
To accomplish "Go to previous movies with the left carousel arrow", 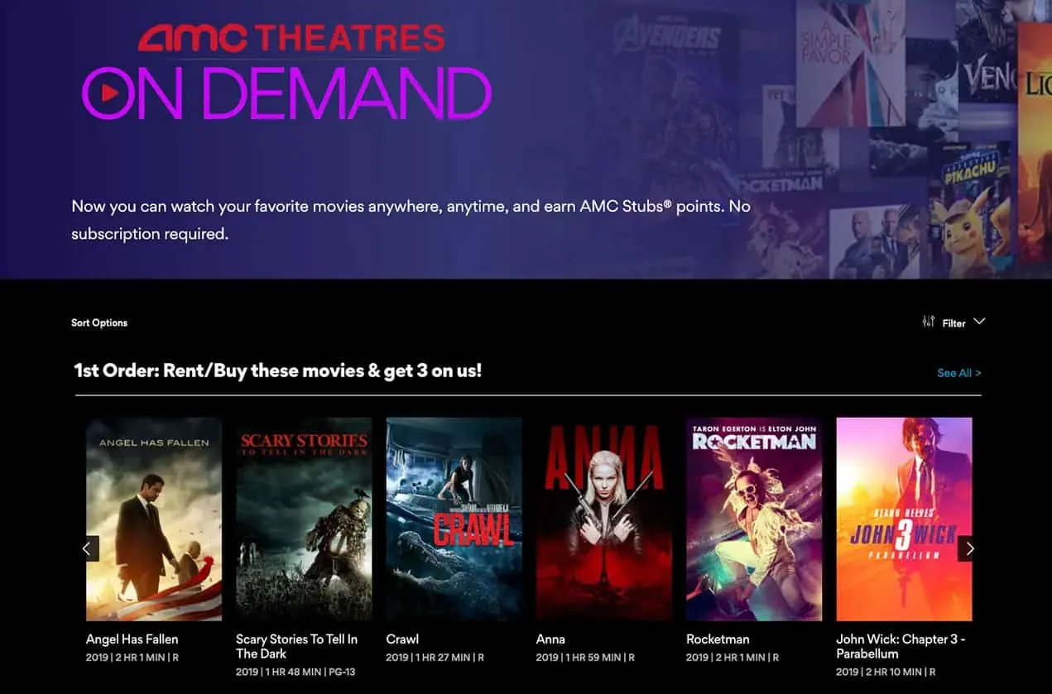I will click(x=87, y=548).
